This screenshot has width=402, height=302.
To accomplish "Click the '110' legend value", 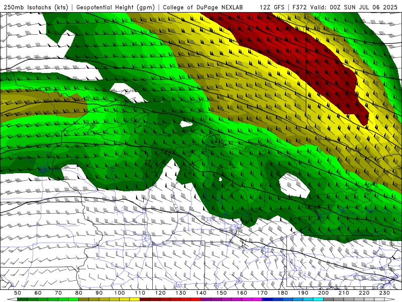I will (x=140, y=293).
